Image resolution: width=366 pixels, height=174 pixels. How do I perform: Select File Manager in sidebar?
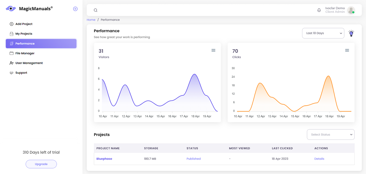tap(25, 53)
